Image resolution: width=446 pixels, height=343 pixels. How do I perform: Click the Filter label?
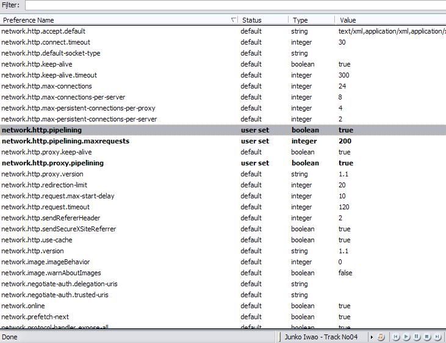coord(10,5)
